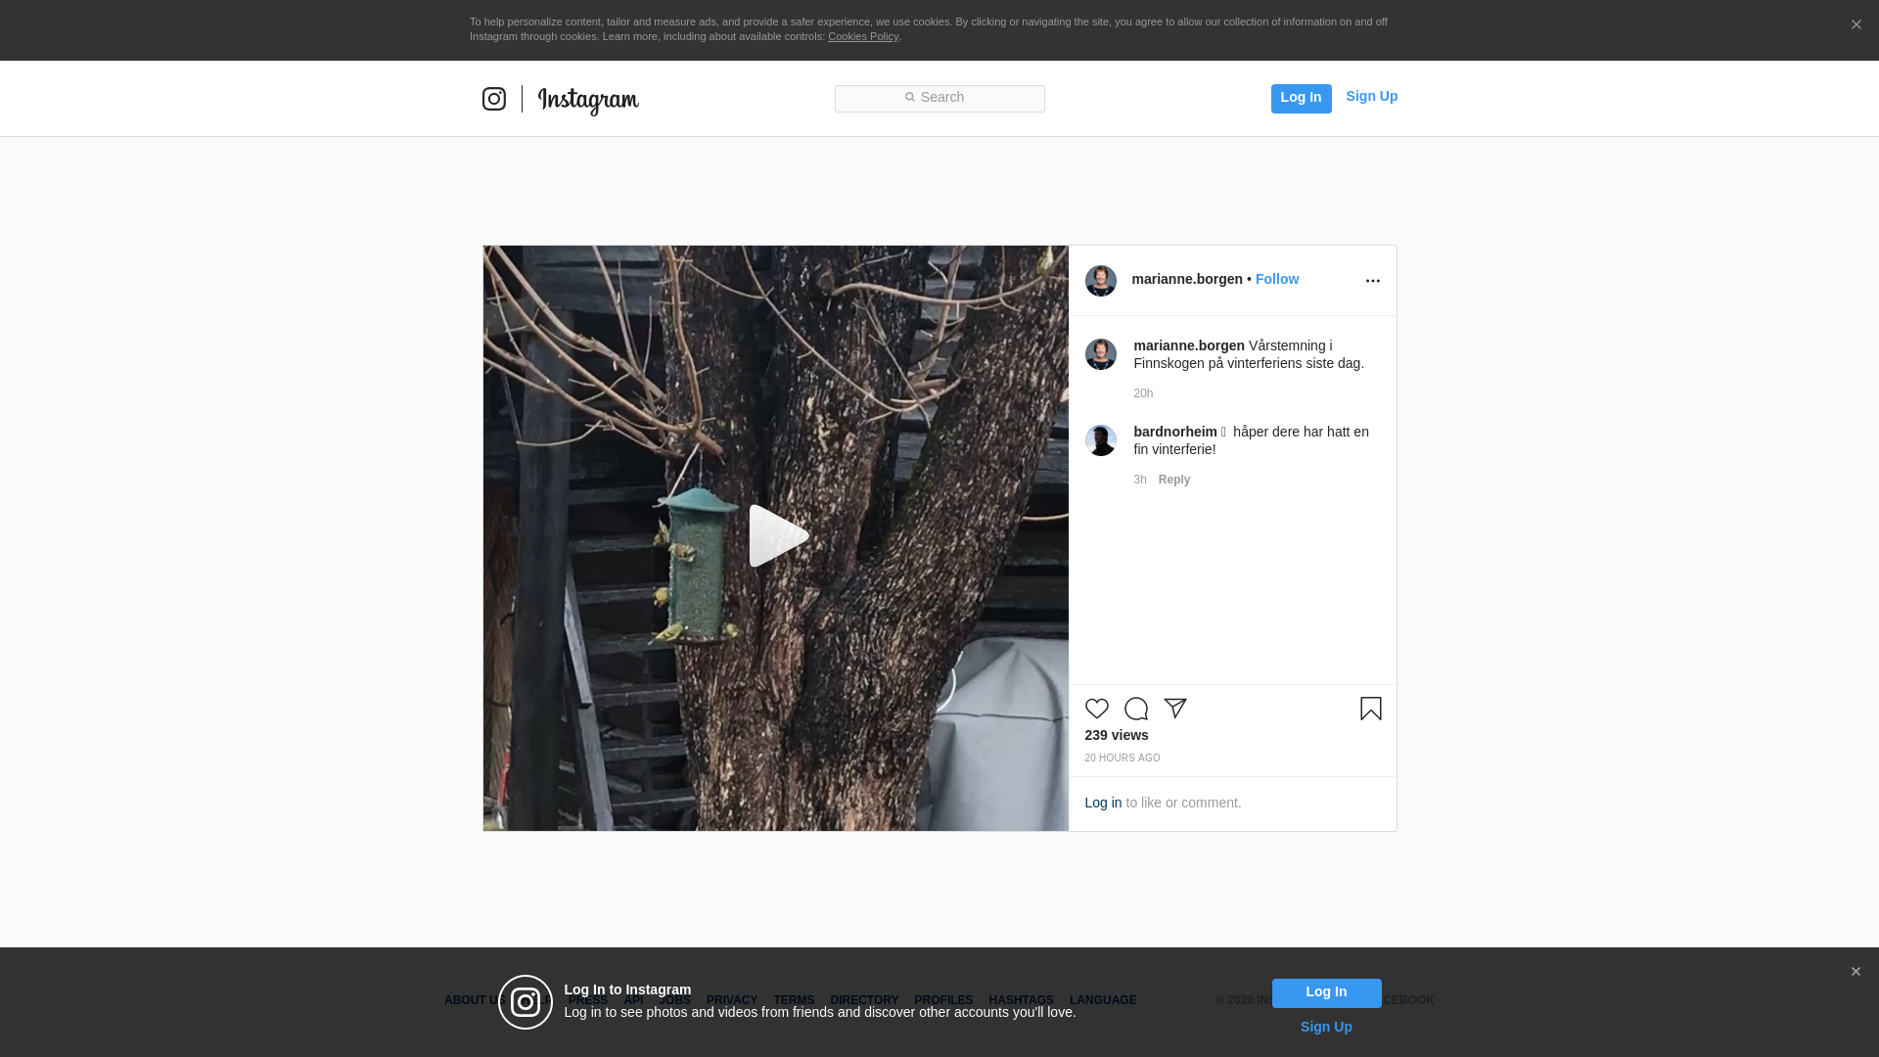Play the bird feeder video
Screen dimensions: 1879x1057
778,536
